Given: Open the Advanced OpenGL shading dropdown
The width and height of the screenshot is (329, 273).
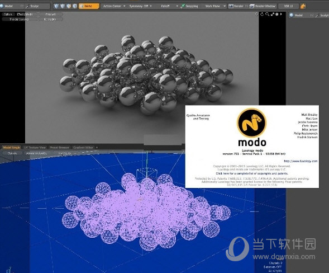Looking at the screenshot, I should tap(36, 153).
